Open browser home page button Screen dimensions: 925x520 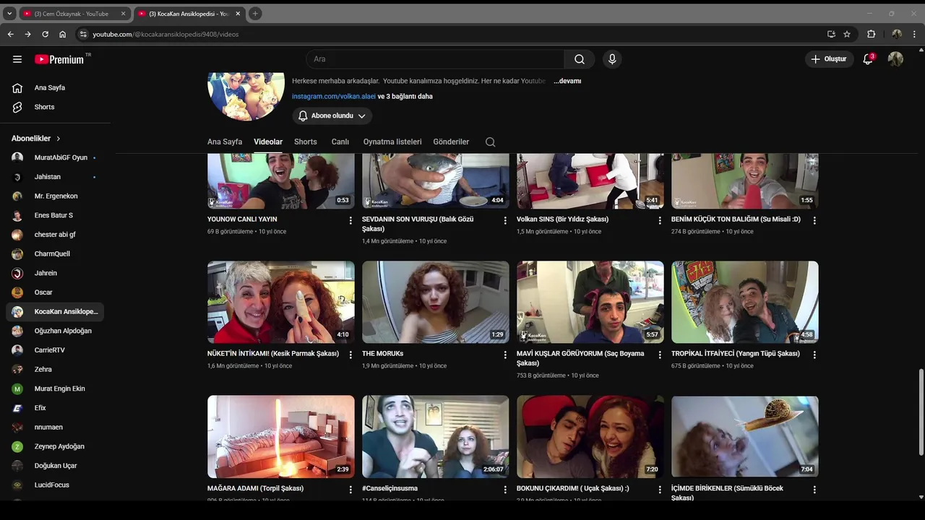pyautogui.click(x=63, y=34)
